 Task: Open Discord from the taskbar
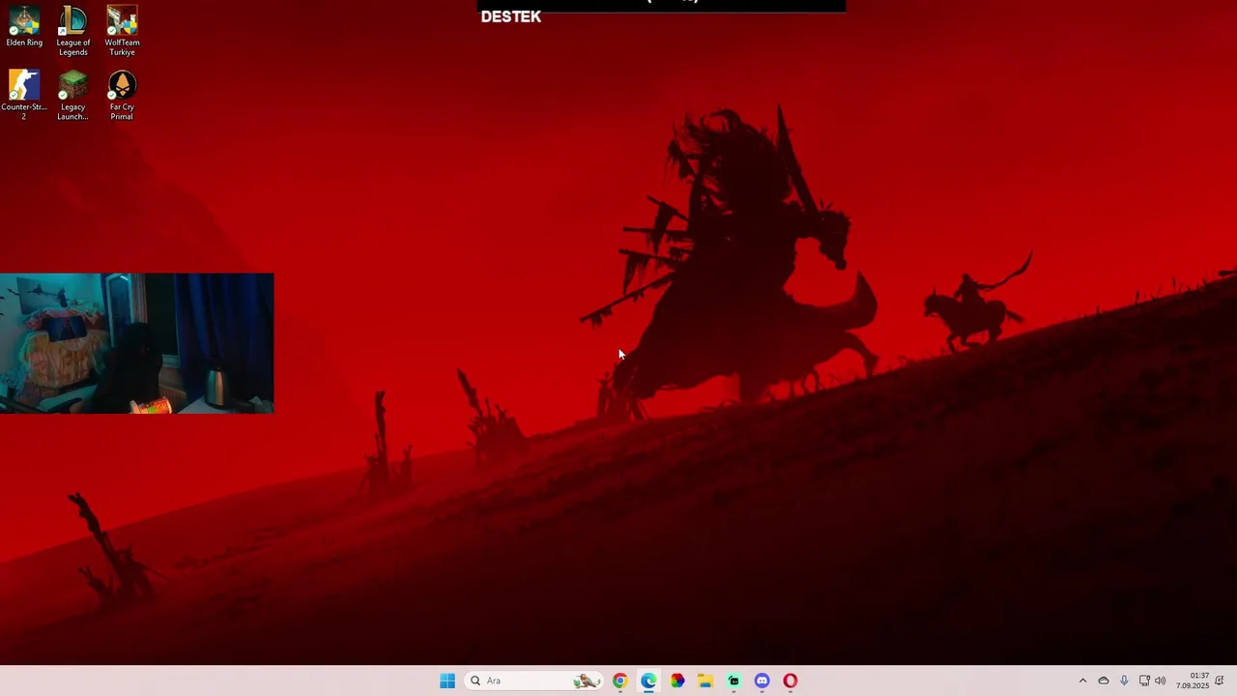tap(762, 681)
